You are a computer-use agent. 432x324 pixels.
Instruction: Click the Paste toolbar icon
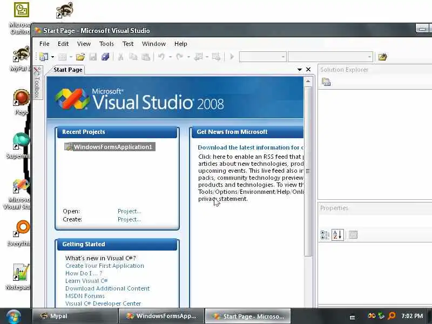click(x=146, y=57)
